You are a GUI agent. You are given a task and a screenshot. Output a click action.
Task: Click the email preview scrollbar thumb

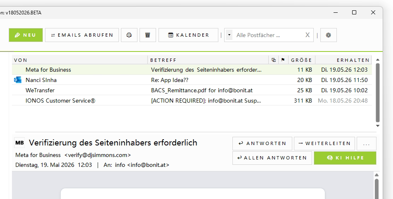click(x=376, y=189)
